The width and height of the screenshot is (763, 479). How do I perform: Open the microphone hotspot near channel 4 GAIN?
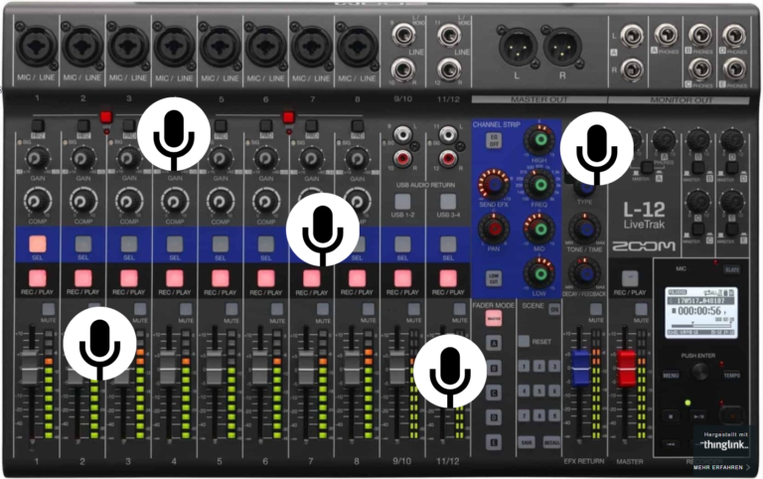pos(174,134)
